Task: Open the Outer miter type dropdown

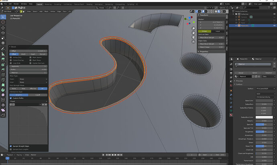Action: (33, 79)
